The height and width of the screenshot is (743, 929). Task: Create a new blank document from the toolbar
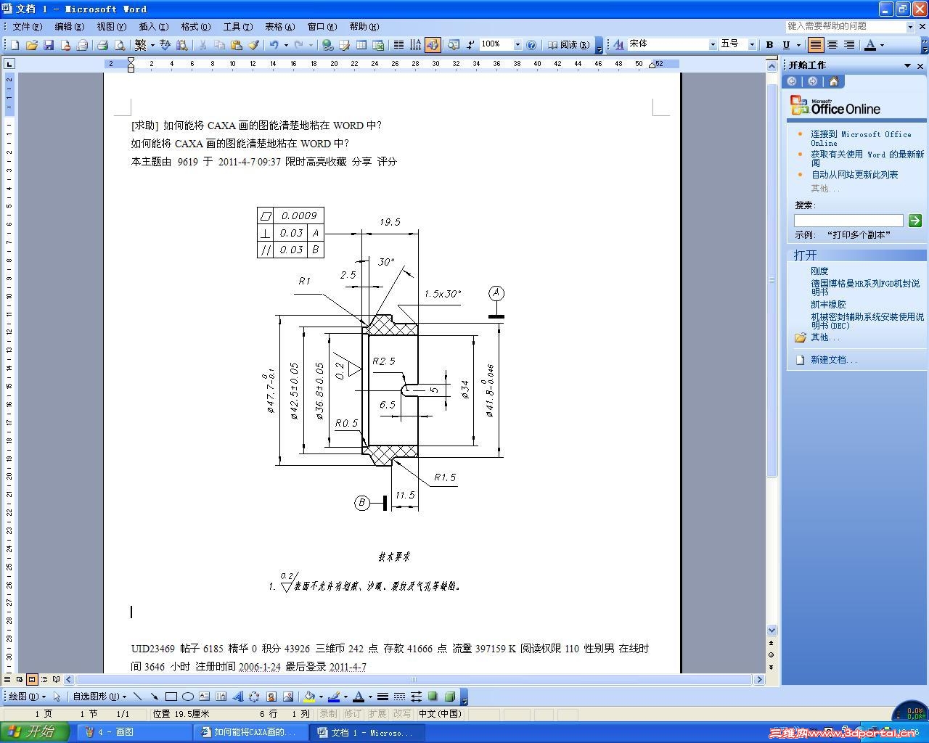click(x=15, y=45)
